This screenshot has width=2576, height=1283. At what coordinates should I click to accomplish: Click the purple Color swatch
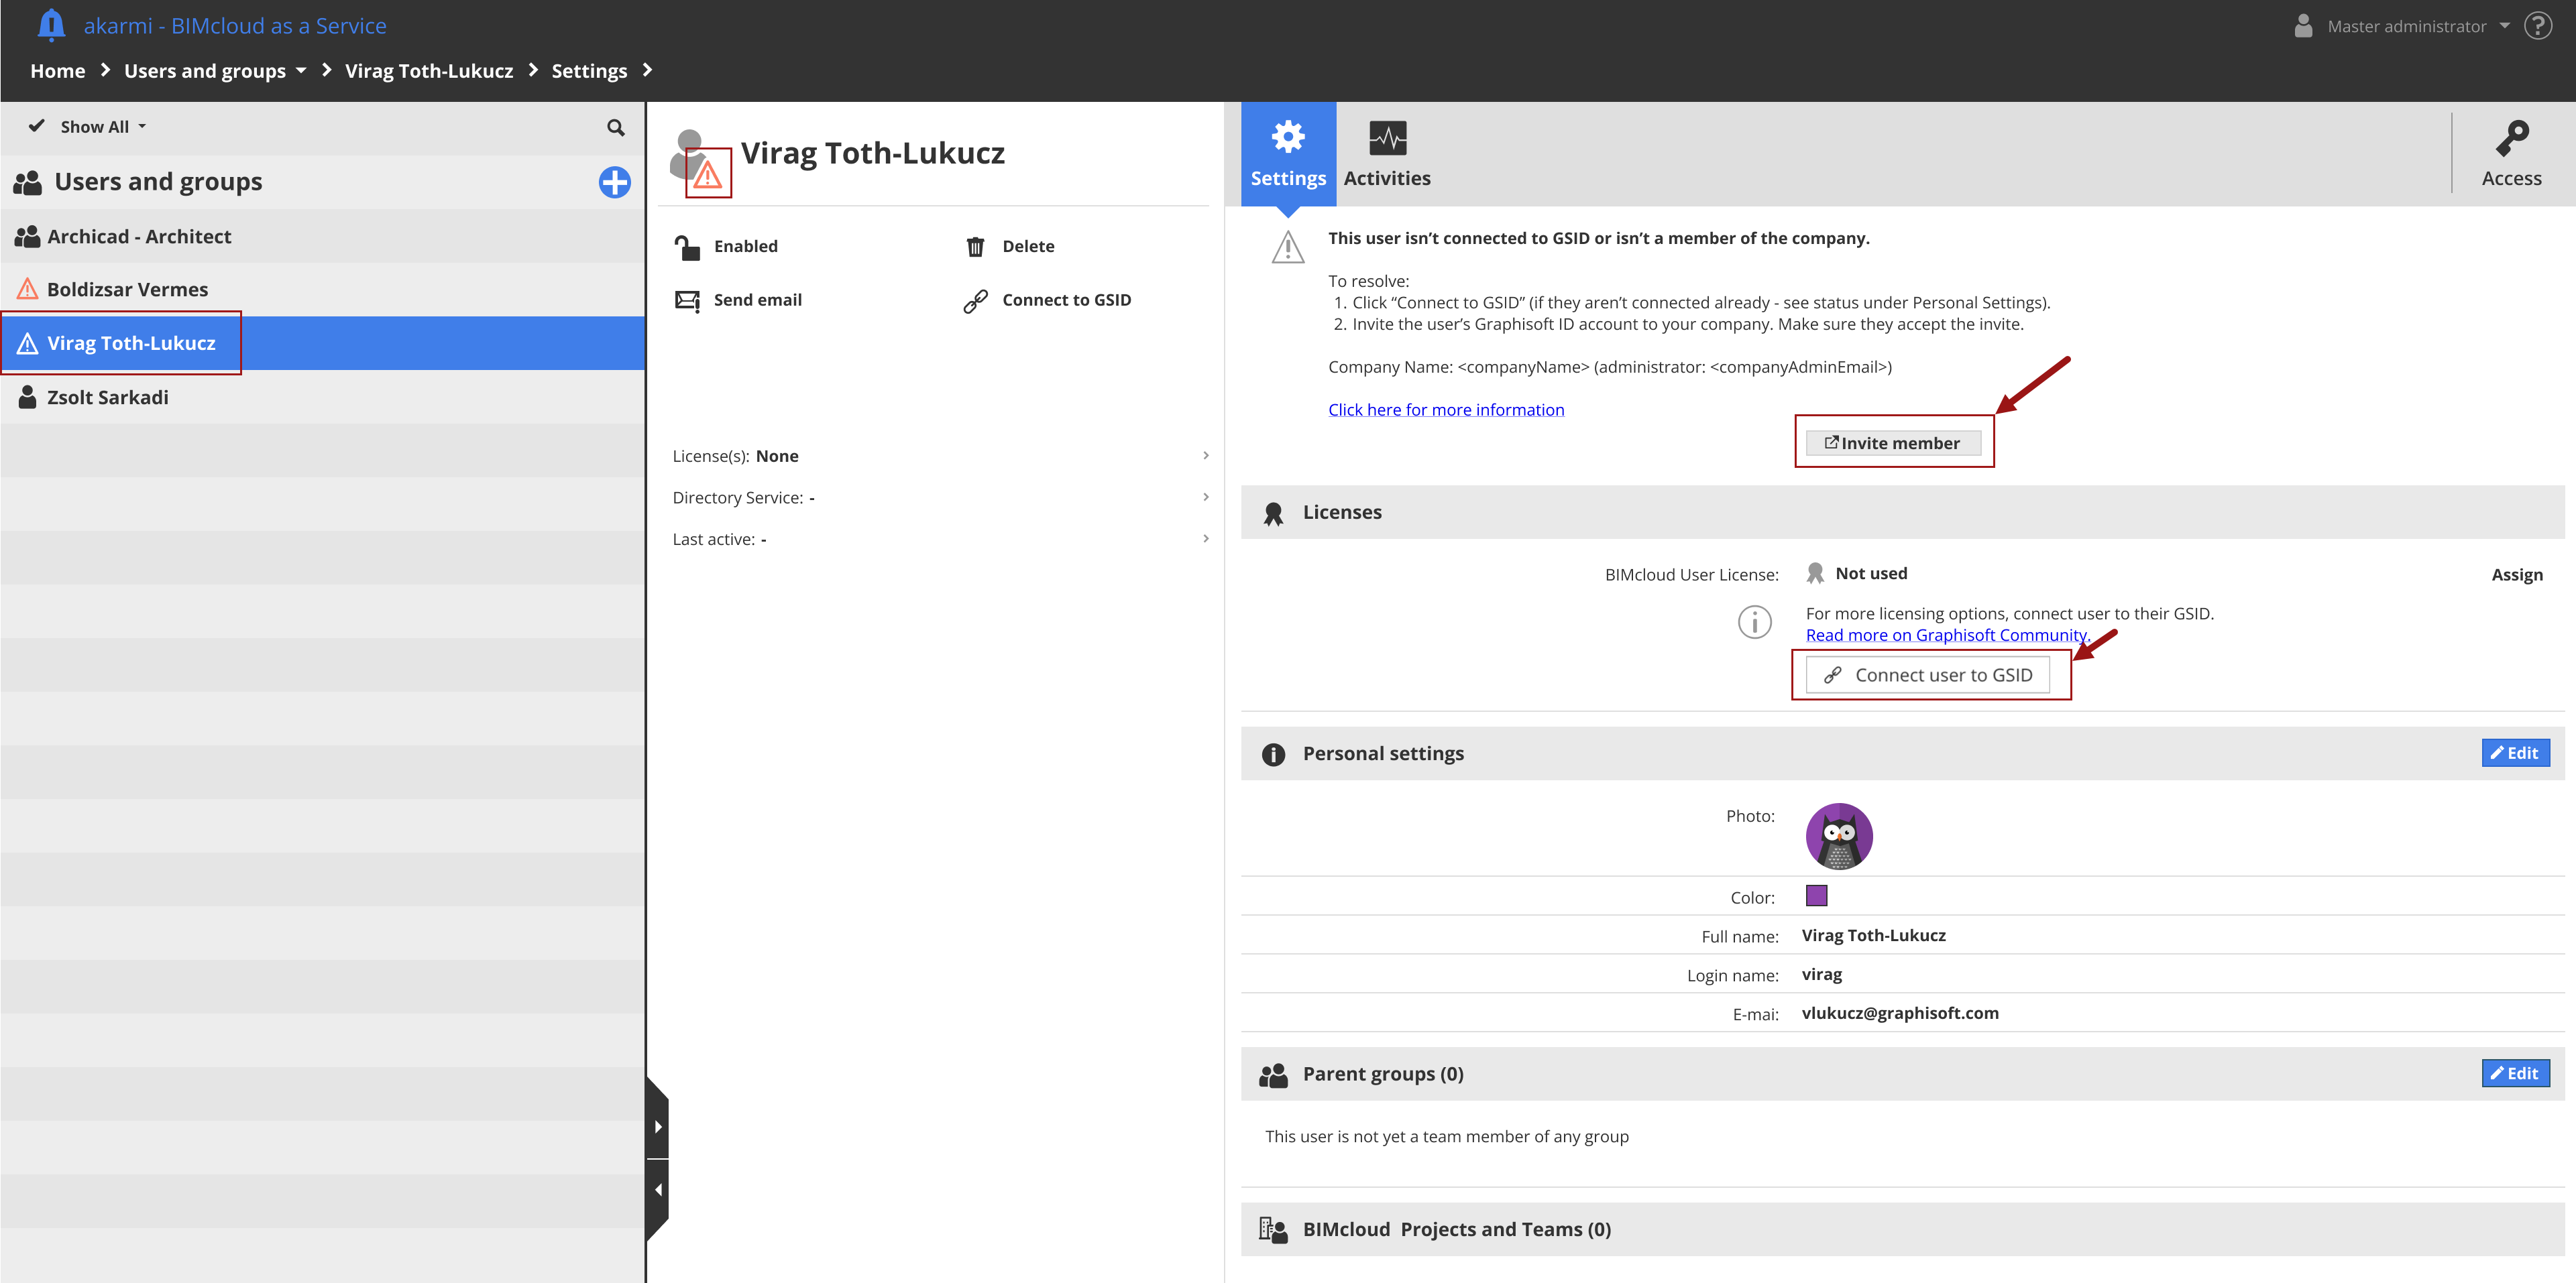pos(1816,896)
